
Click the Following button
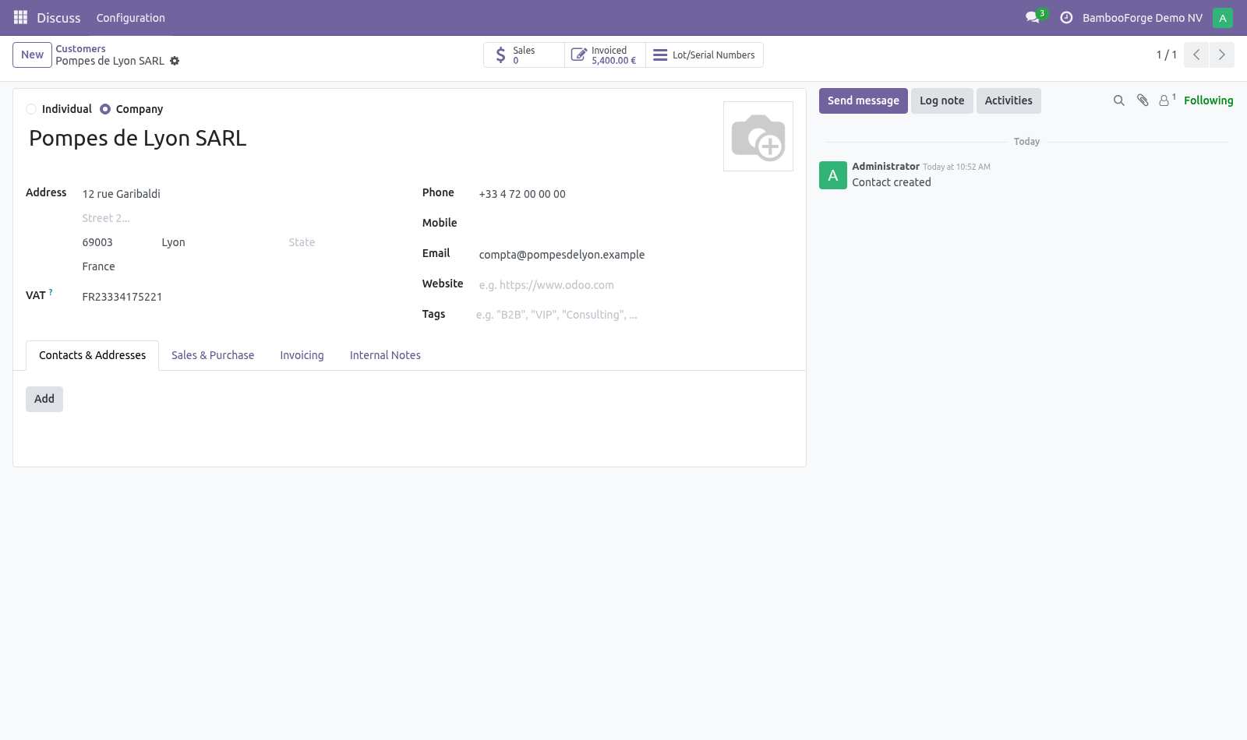[1208, 100]
